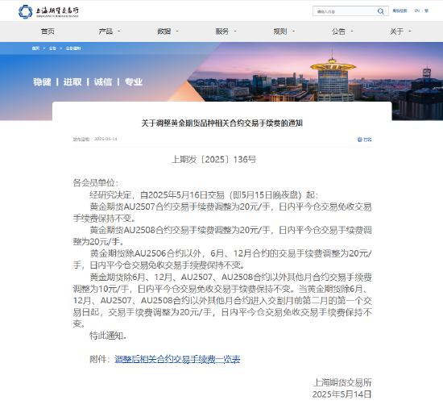443x409 pixels.
Task: Click the search magnifier icon
Action: tap(380, 11)
